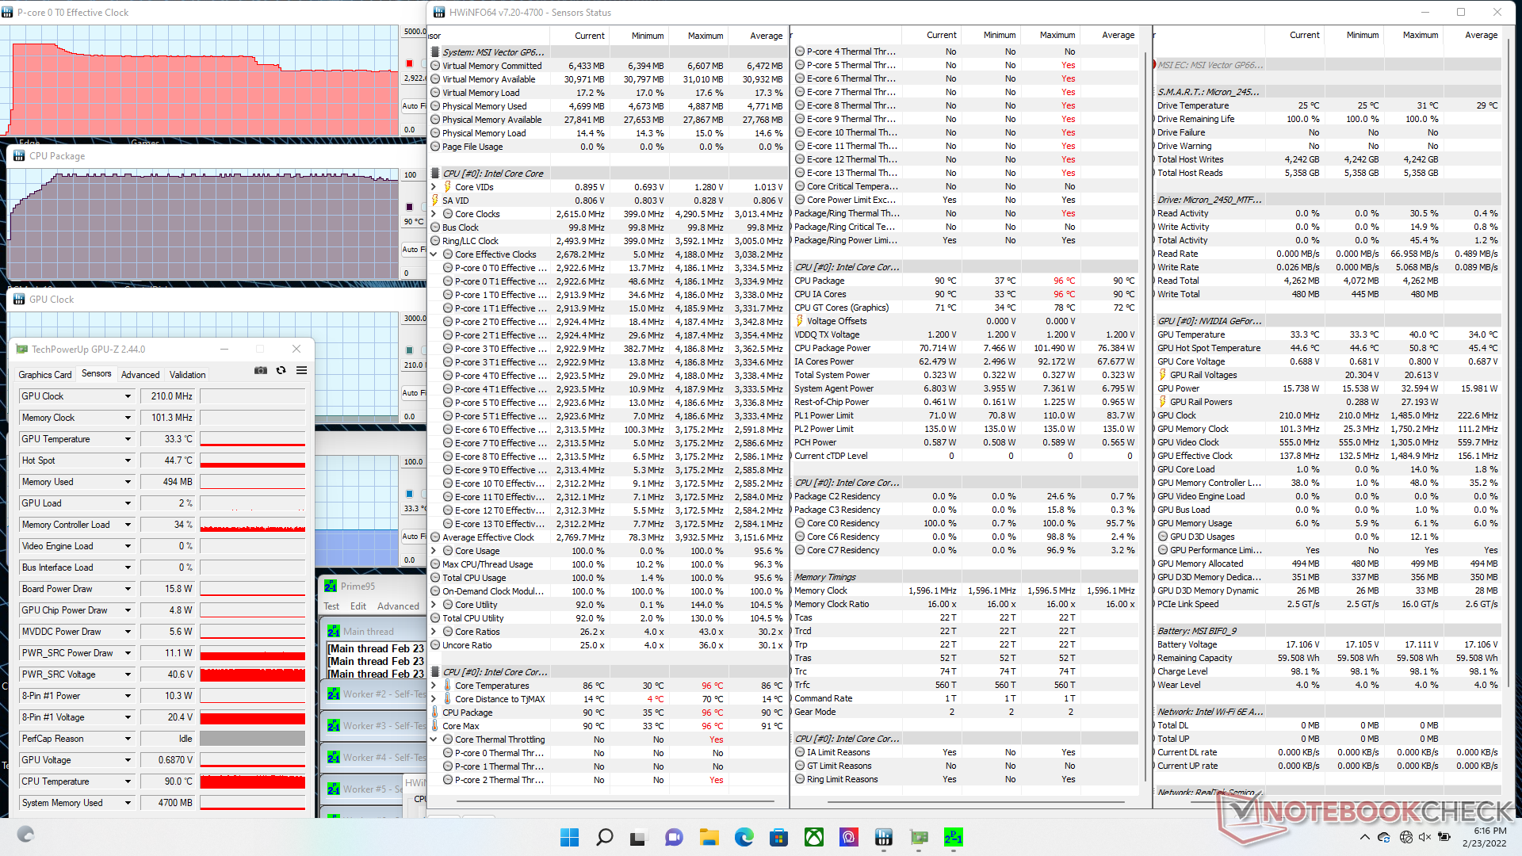Click Maximum column header in second panel
This screenshot has height=856, width=1522.
coord(1057,35)
